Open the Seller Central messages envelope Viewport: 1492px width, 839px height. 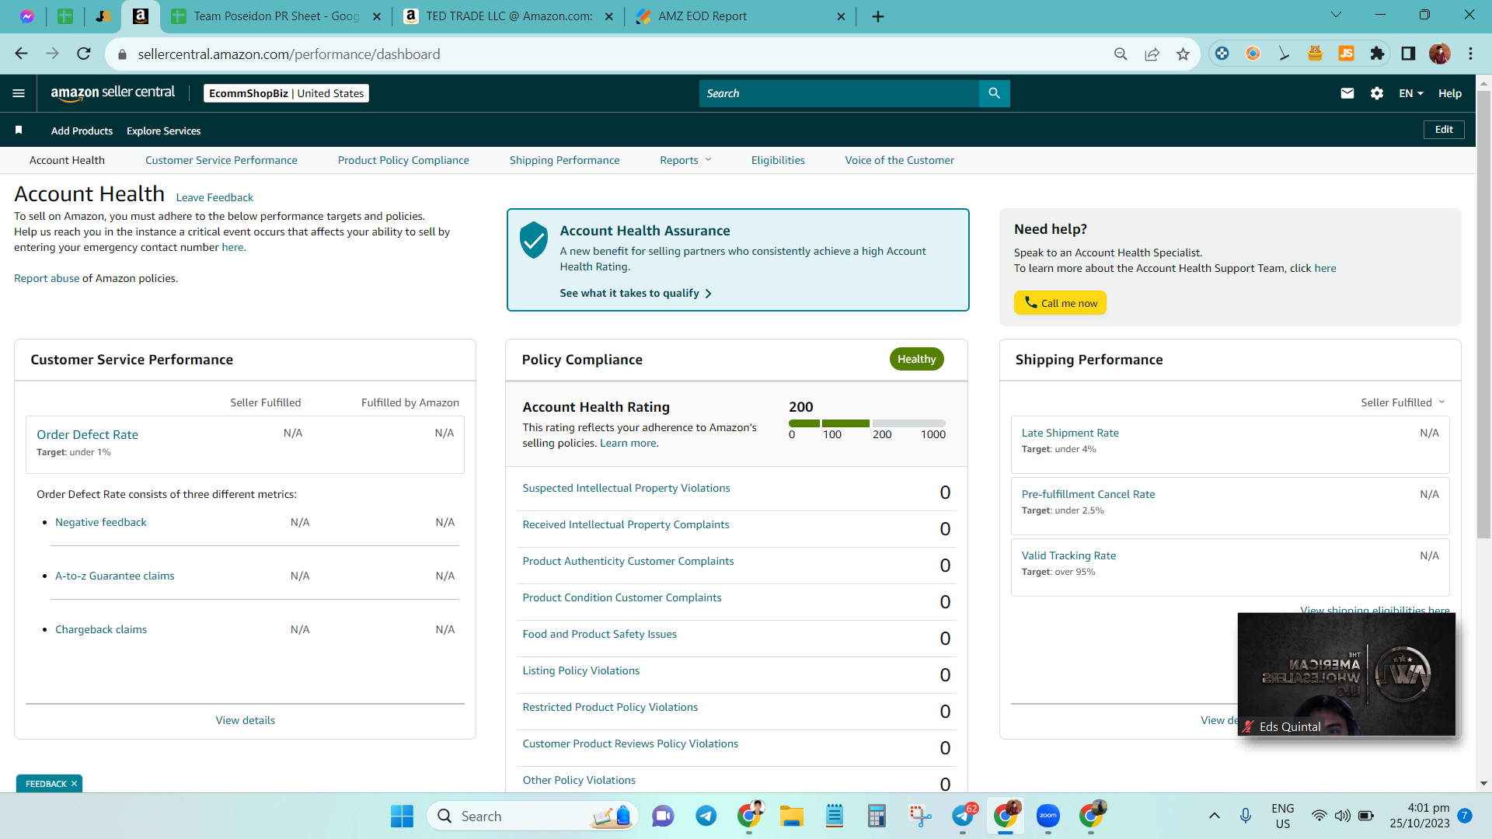point(1347,93)
